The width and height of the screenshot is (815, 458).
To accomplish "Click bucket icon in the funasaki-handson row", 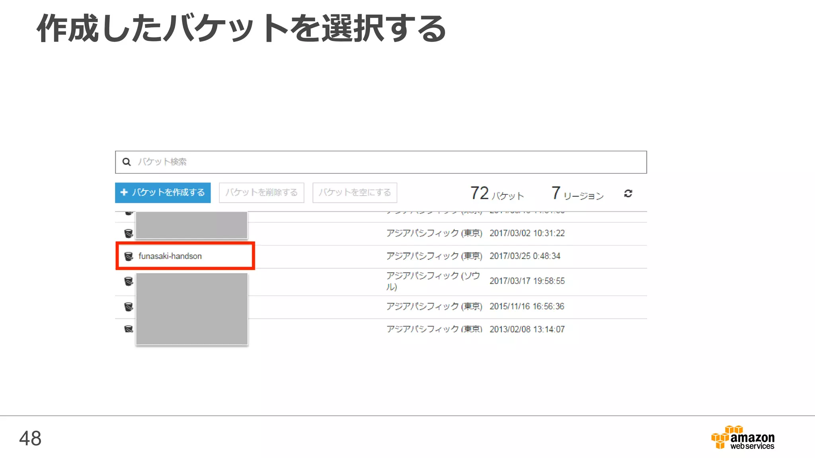I will pyautogui.click(x=129, y=256).
